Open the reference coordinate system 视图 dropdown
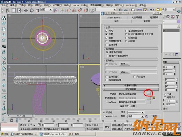This screenshot has width=182, height=137. (46, 9)
